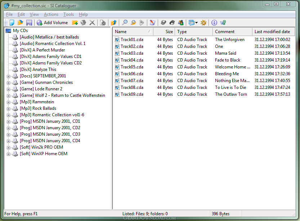Expand the [Soft] WinXP Home OEM node
The image size is (300, 221).
(x=8, y=154)
